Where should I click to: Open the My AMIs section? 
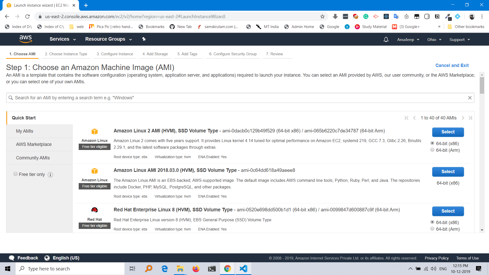tap(39, 131)
